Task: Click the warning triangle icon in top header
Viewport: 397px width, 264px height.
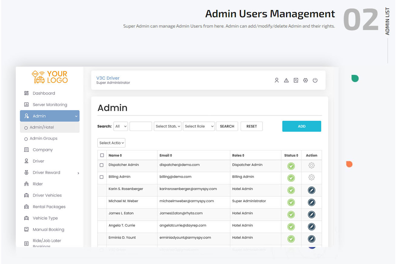Action: (x=286, y=80)
